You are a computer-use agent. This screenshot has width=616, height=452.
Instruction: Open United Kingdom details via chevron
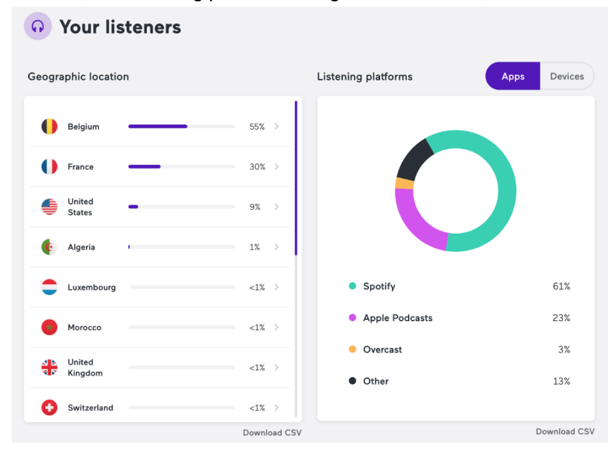point(277,367)
